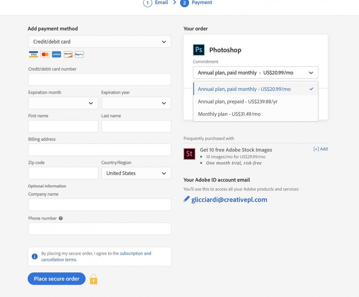Image resolution: width=359 pixels, height=297 pixels.
Task: Focus the Credit/debit card number field
Action: coord(100,79)
